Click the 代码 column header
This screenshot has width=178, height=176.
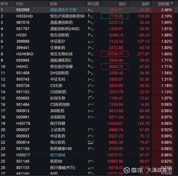click(x=19, y=4)
